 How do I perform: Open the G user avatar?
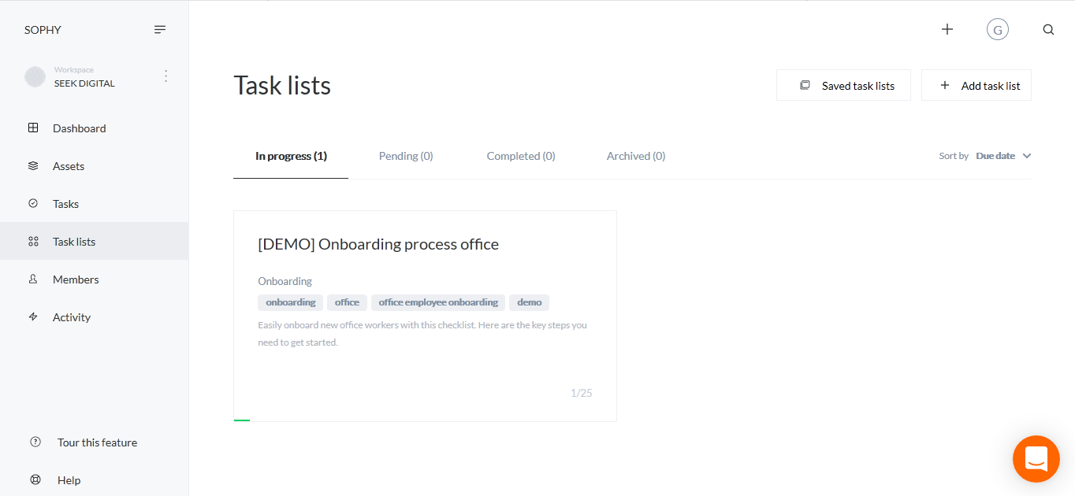click(998, 30)
